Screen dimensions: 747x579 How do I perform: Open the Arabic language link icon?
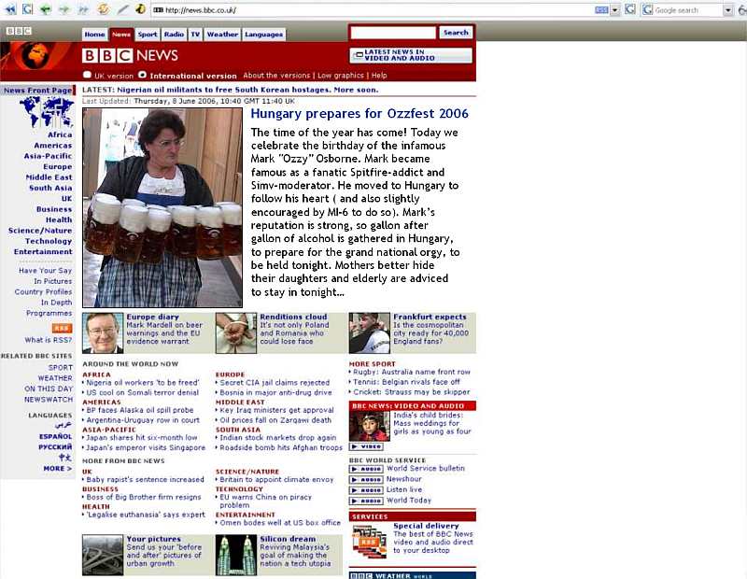tap(63, 425)
